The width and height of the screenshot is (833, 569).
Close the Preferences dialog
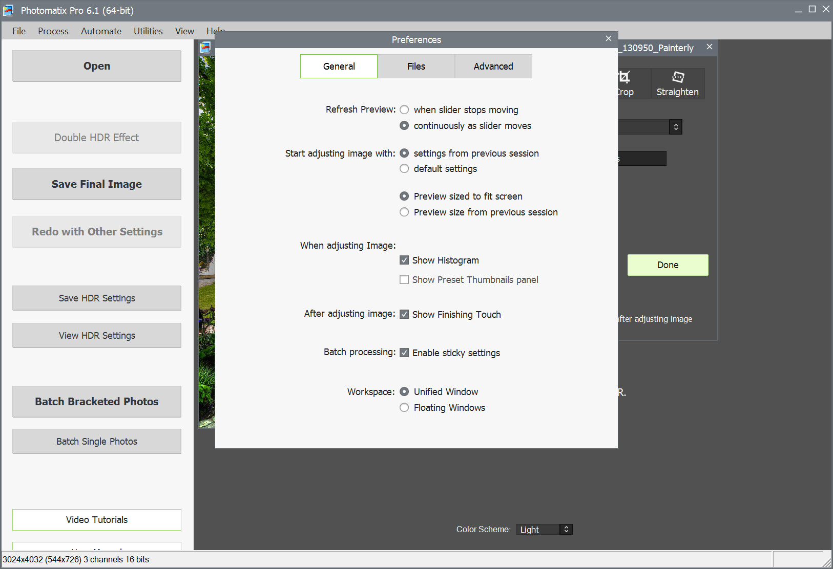(609, 39)
